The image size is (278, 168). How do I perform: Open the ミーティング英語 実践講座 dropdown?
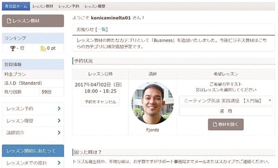tap(226, 101)
